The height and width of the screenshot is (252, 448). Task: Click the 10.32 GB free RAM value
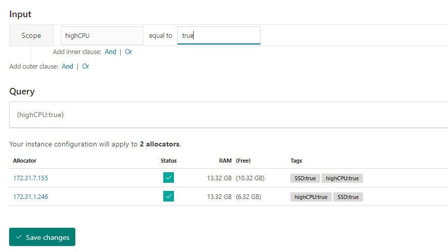point(250,178)
